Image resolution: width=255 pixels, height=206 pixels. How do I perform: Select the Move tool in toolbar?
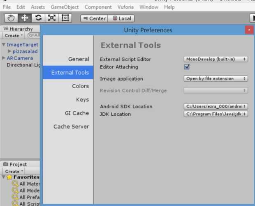coord(25,18)
